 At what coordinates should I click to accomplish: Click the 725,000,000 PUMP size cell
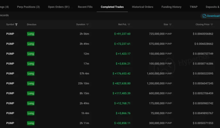point(160,34)
